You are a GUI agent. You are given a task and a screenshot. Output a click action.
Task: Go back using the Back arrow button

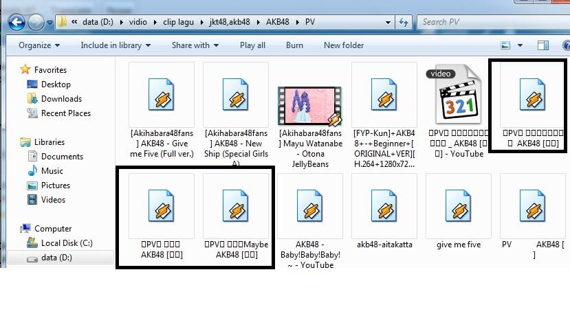[x=17, y=23]
